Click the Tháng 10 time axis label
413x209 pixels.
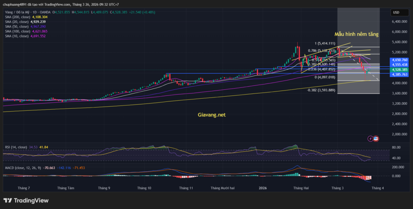144,188
